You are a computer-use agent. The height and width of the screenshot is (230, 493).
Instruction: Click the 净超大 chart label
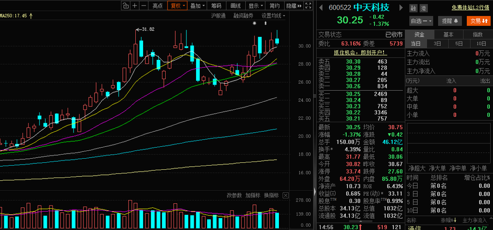[x=416, y=168]
